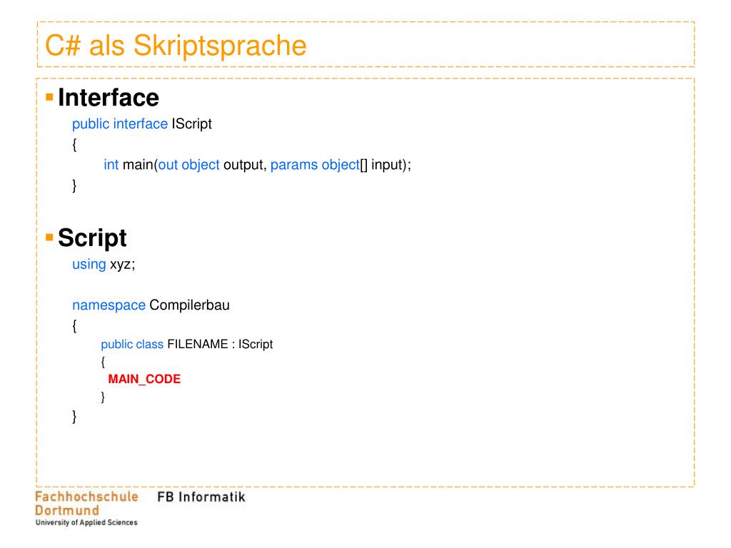Click the namespace keyword
This screenshot has height=548, width=731.
click(x=109, y=305)
